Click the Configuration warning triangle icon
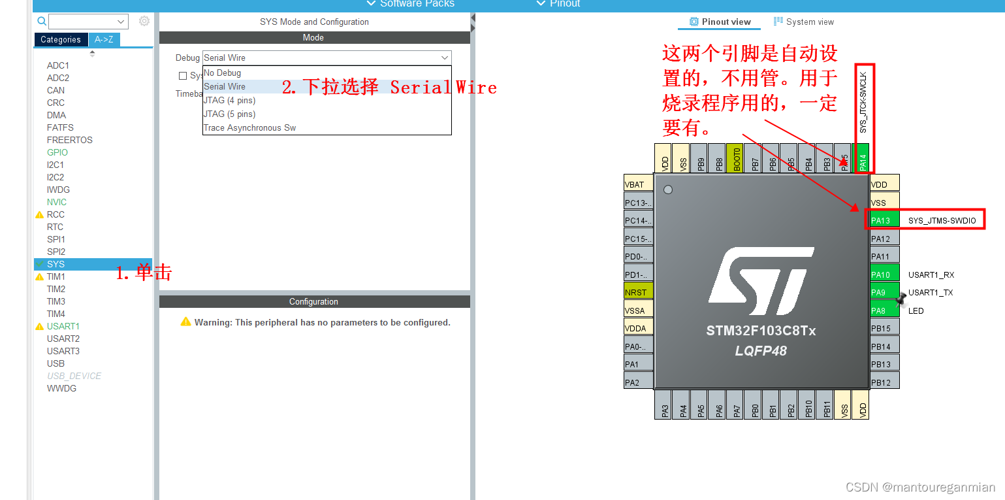The height and width of the screenshot is (500, 1005). tap(186, 322)
